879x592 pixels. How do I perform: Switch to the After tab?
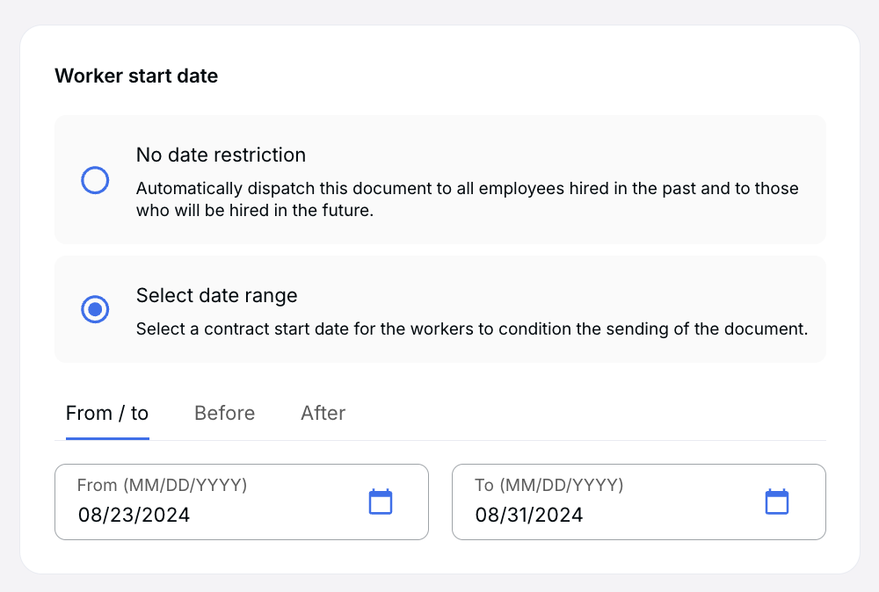point(323,413)
